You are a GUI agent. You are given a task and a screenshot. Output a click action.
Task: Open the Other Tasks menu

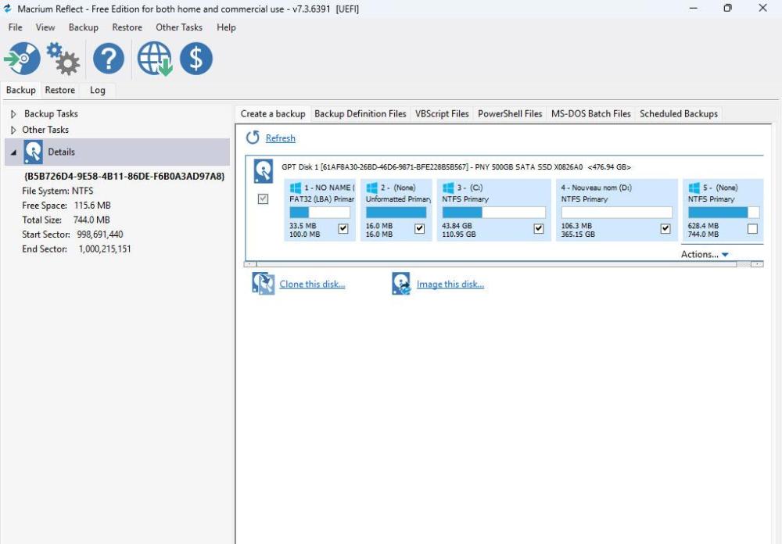coord(178,27)
